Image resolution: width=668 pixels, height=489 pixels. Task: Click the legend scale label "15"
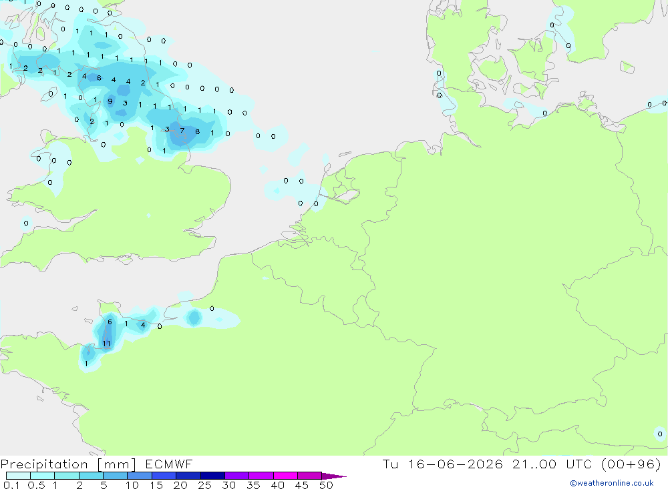[x=156, y=485]
